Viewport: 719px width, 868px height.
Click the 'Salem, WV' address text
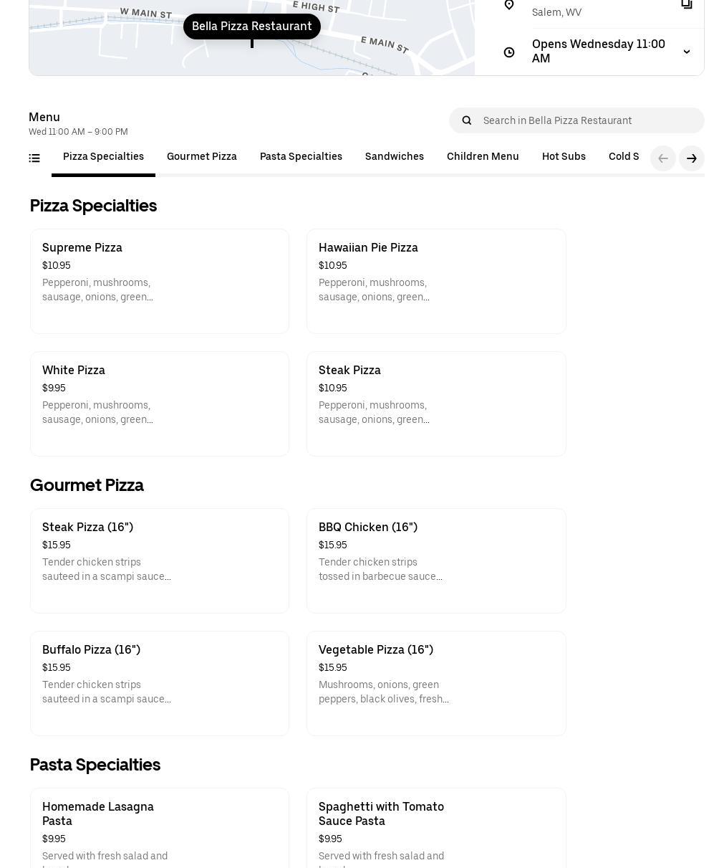tap(556, 12)
